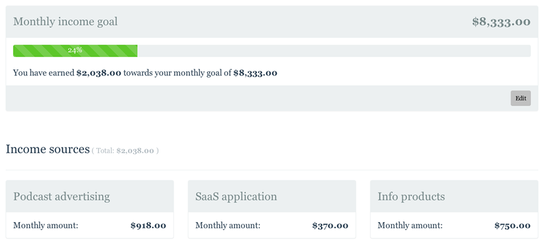
Task: Click Monthly amount label under Podcast advertising
Action: tap(46, 226)
